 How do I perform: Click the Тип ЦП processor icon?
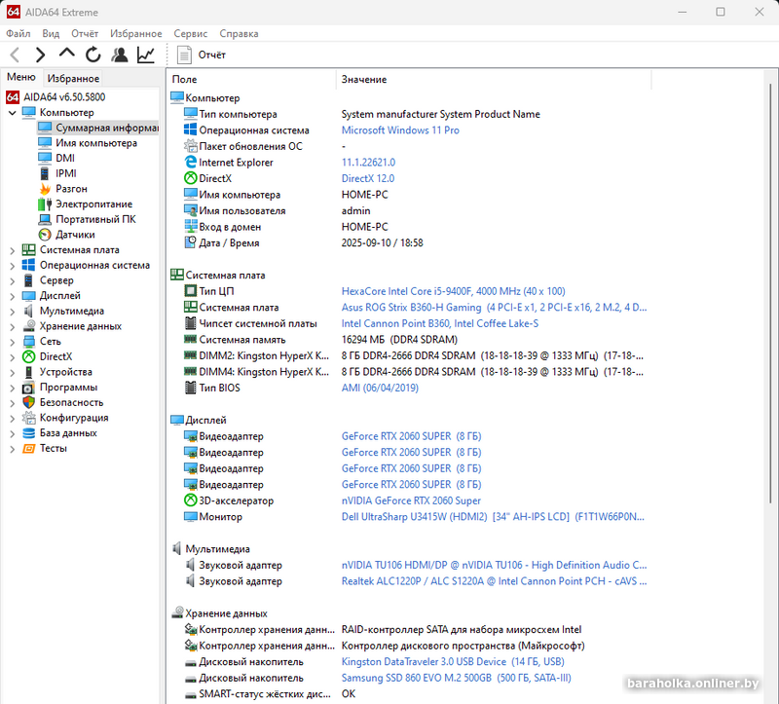(190, 290)
